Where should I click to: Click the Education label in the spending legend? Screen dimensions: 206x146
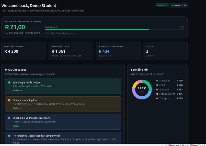pyautogui.click(x=165, y=90)
